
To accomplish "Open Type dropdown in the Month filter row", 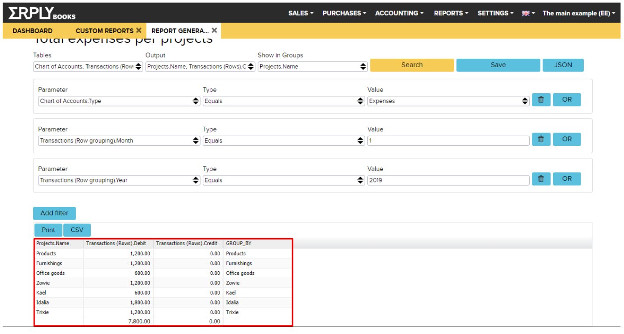I will 284,141.
